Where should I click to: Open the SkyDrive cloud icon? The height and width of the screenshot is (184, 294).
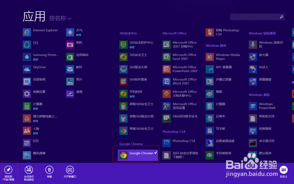click(x=27, y=69)
